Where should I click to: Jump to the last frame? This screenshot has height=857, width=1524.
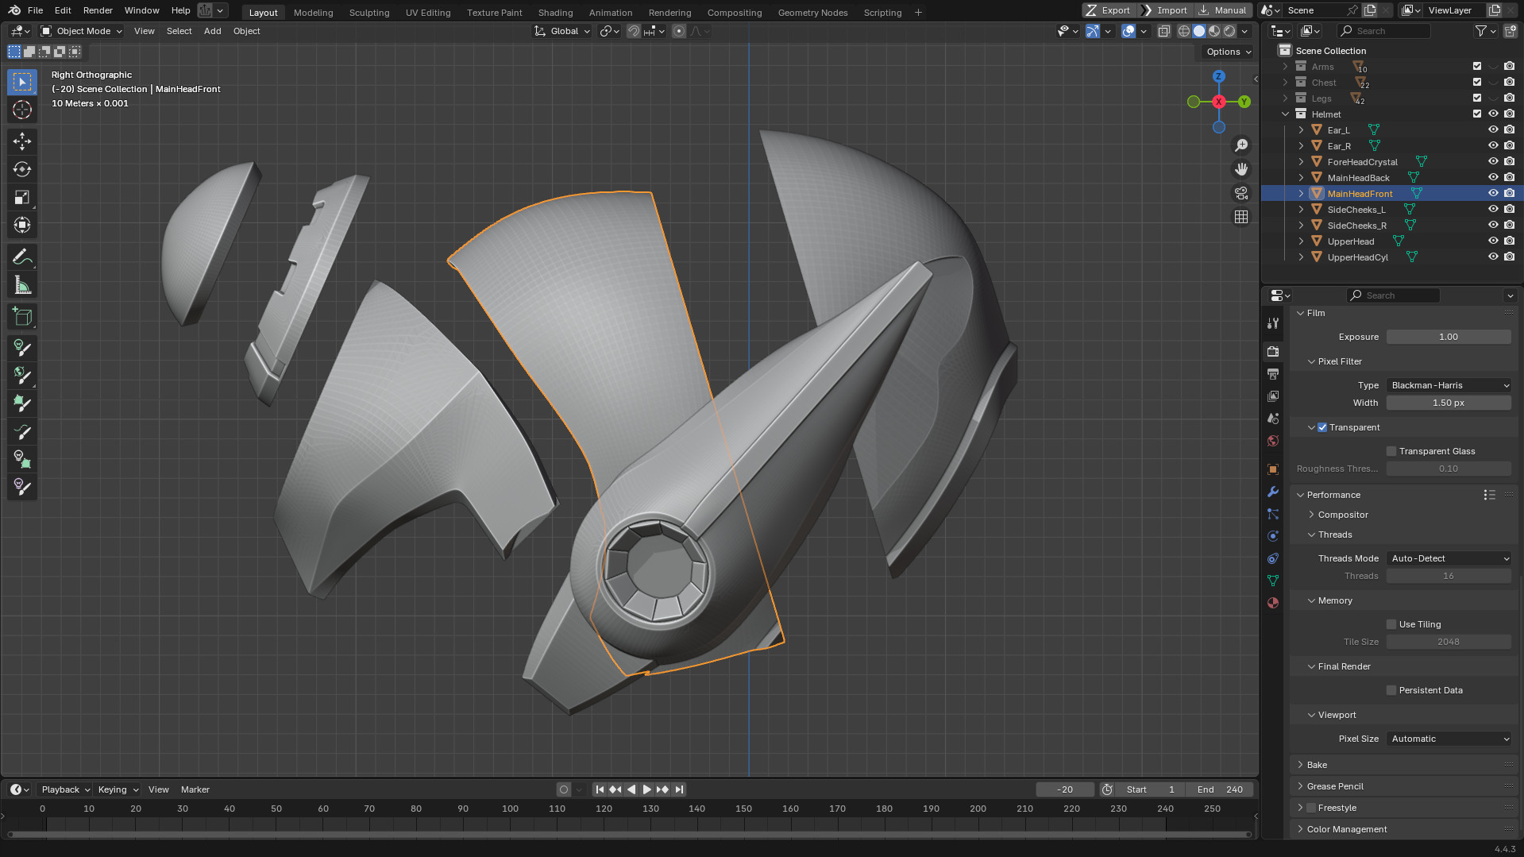pyautogui.click(x=679, y=789)
